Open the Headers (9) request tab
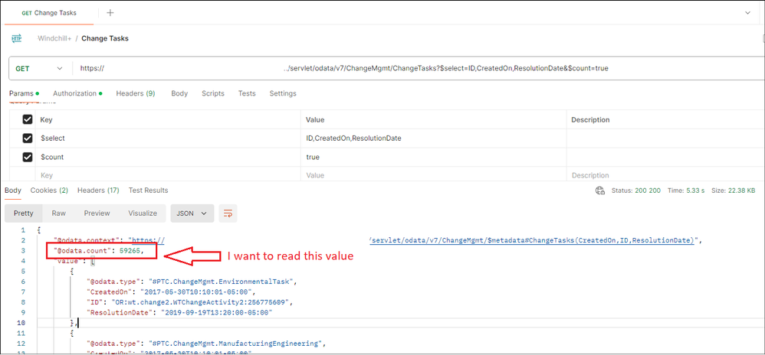Image resolution: width=765 pixels, height=355 pixels. point(136,93)
